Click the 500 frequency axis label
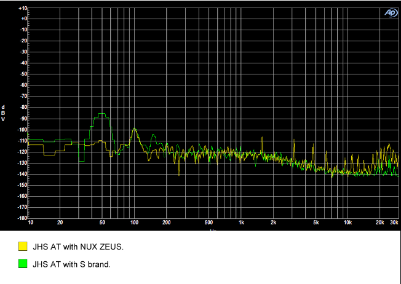 [209, 223]
